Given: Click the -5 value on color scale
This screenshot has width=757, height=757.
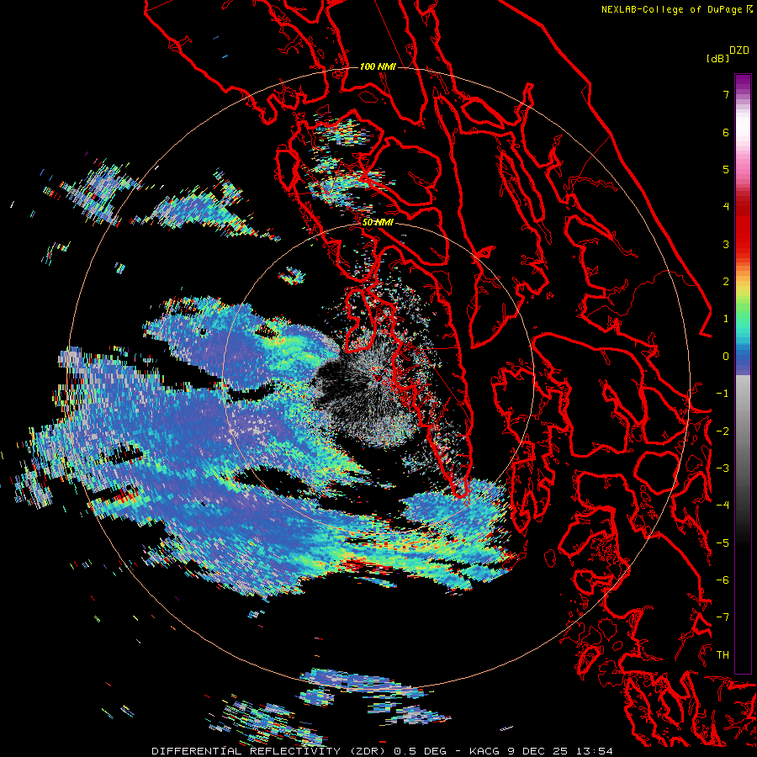Looking at the screenshot, I should click(723, 543).
